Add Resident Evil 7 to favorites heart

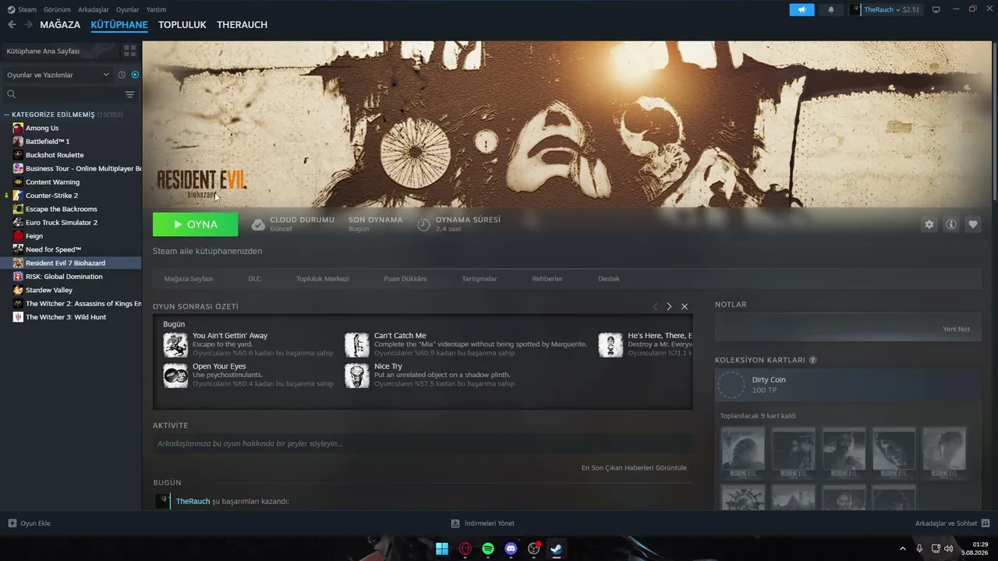coord(973,224)
